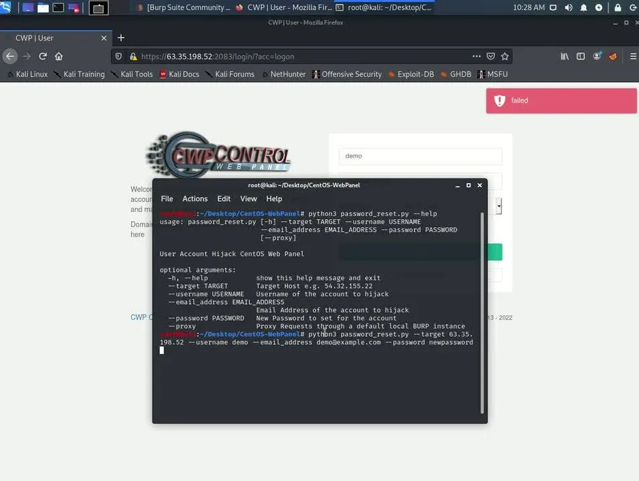The width and height of the screenshot is (639, 481).
Task: Open the Edit menu in the terminal
Action: (x=224, y=199)
